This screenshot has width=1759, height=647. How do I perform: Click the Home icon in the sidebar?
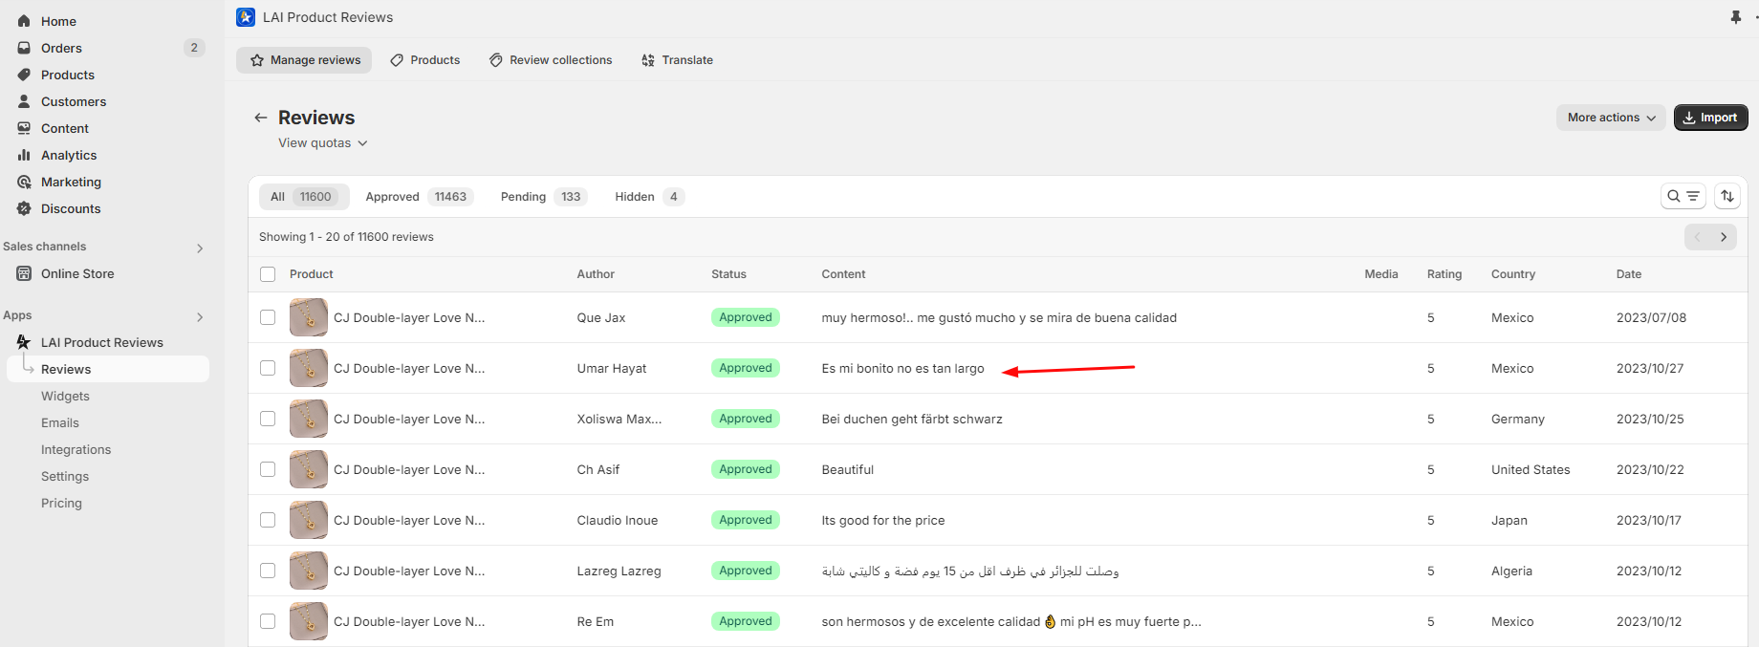point(24,21)
